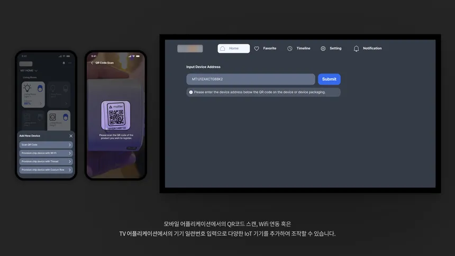The image size is (455, 256).
Task: Select Provision chip device with Thread
Action: [46, 161]
